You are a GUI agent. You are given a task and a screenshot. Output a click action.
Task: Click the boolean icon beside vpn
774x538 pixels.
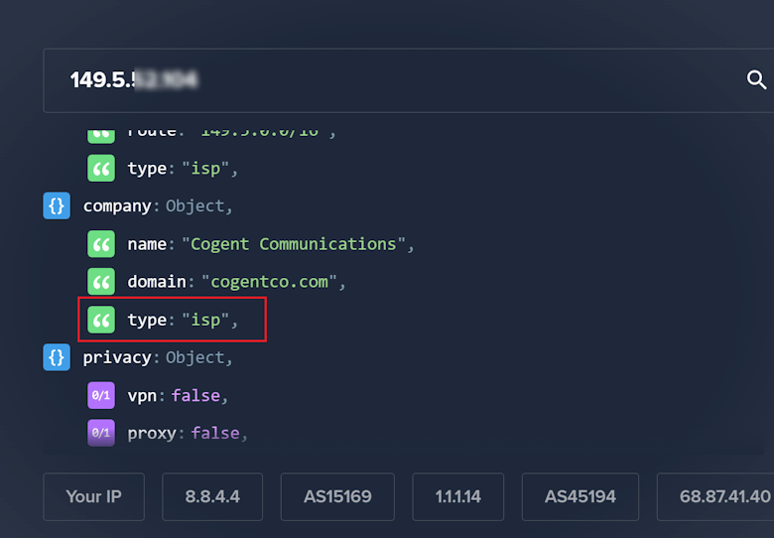pos(101,395)
